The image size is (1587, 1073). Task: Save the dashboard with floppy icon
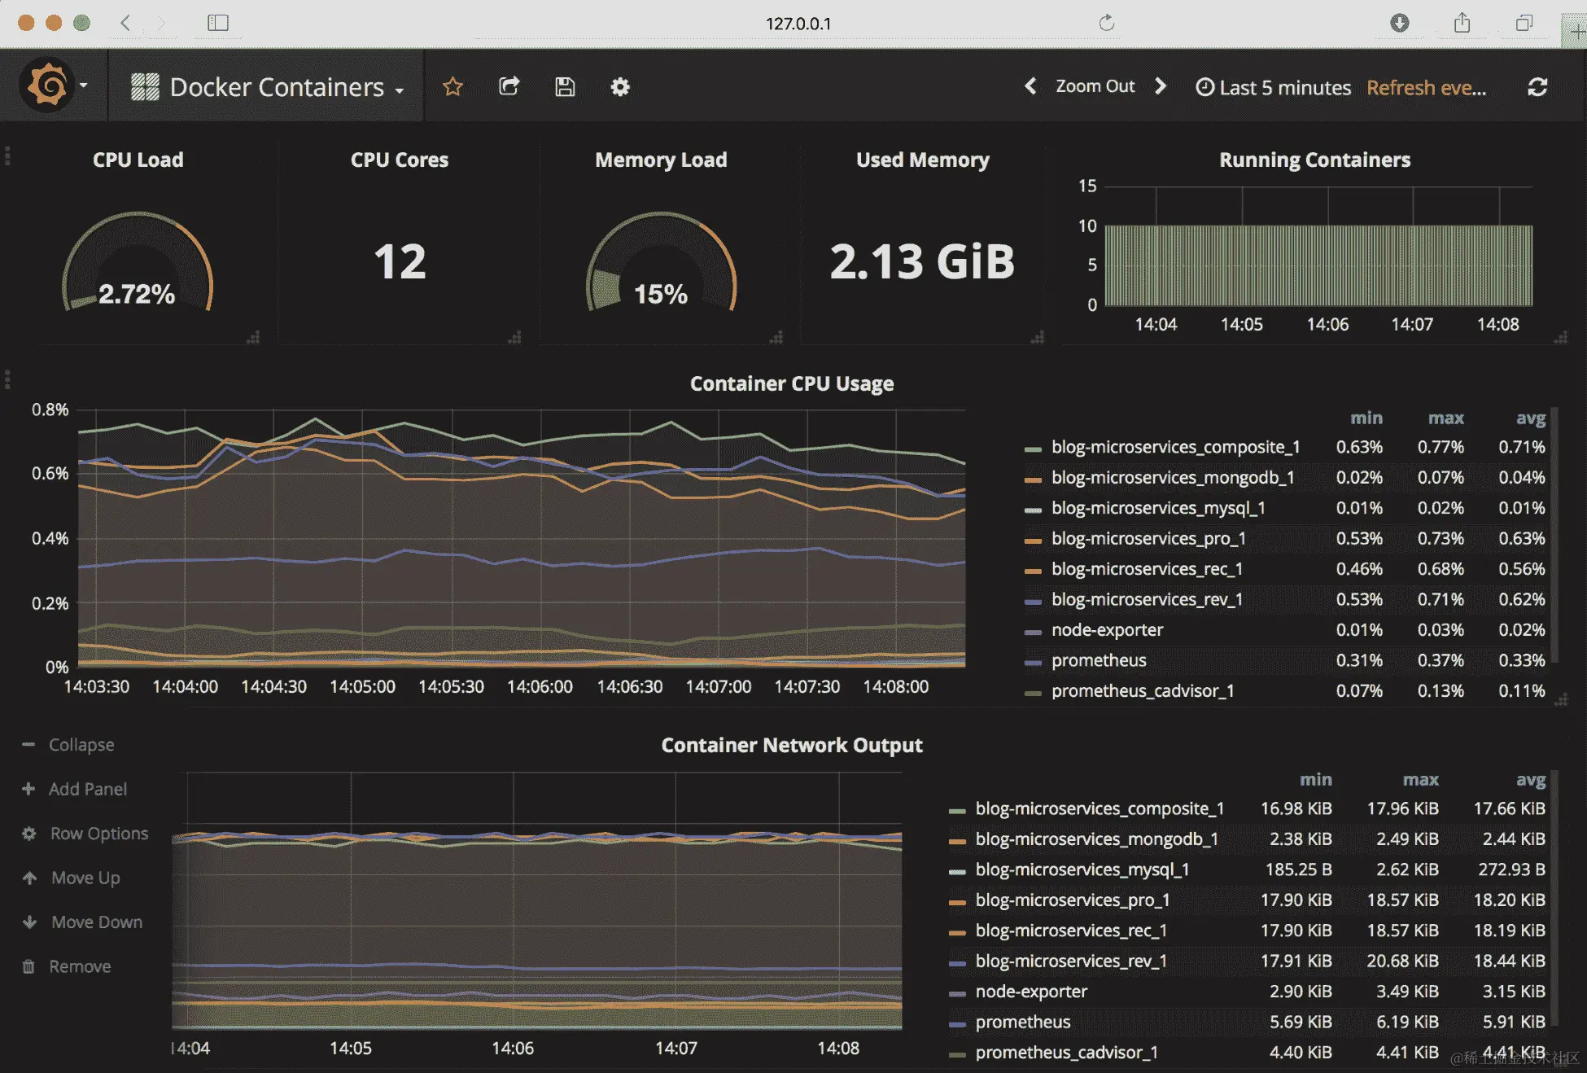pyautogui.click(x=565, y=87)
